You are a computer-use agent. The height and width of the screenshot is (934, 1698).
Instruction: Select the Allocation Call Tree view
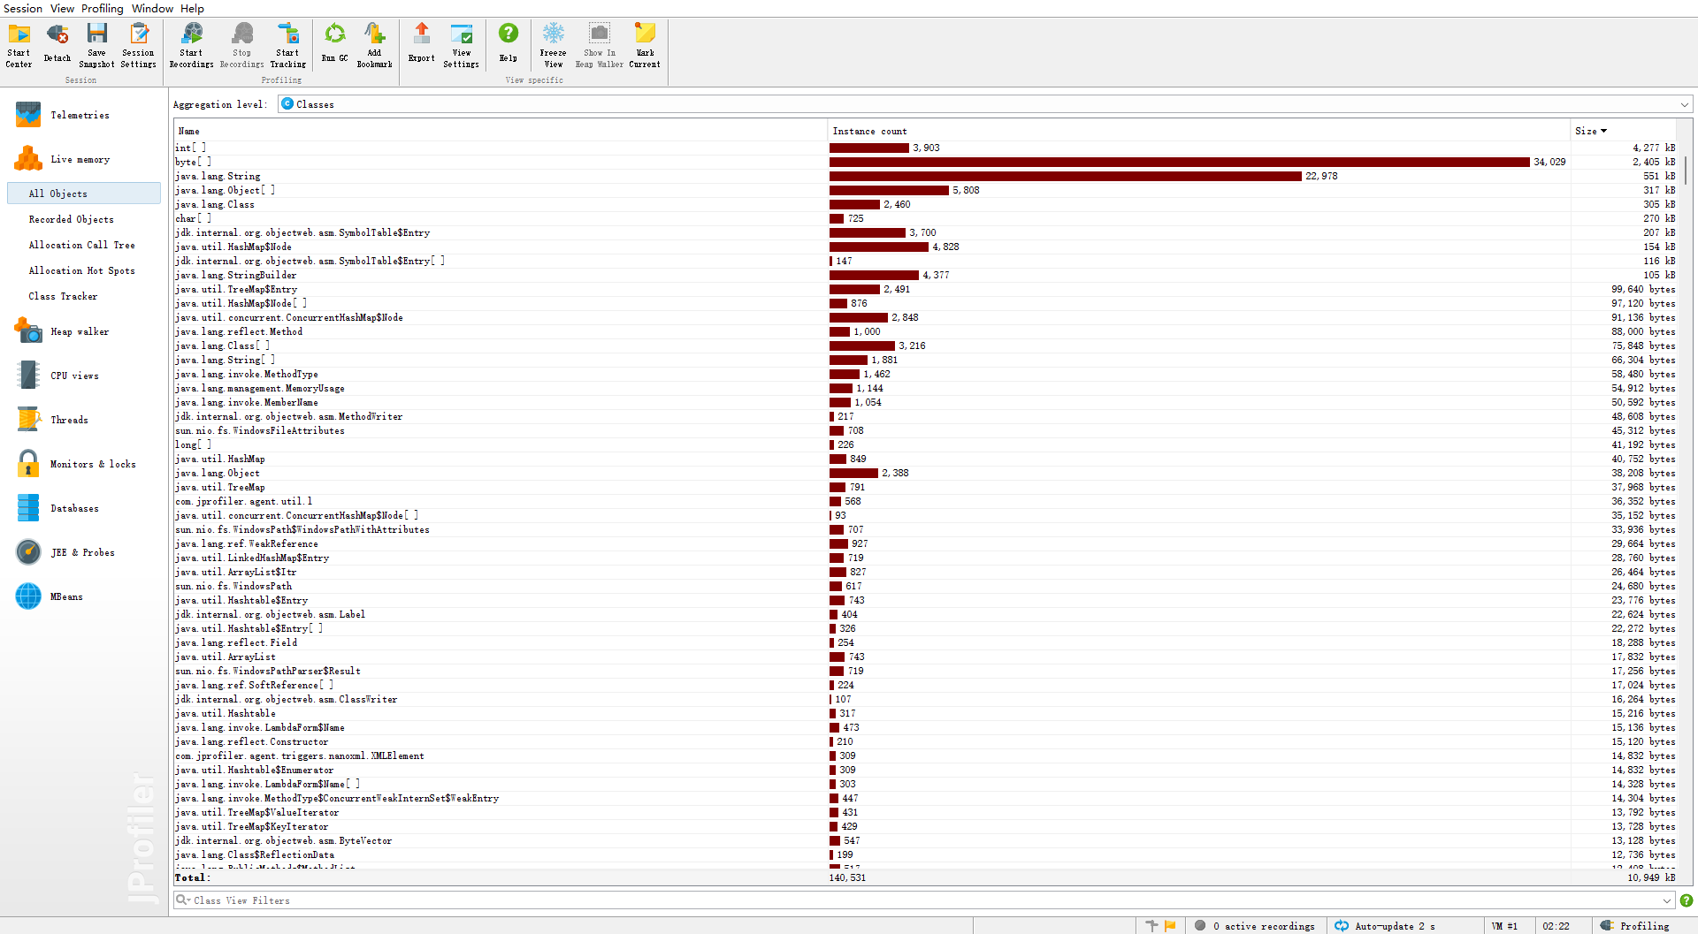coord(84,245)
